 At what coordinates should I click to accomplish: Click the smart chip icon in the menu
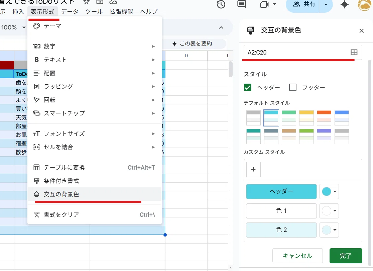pos(36,113)
